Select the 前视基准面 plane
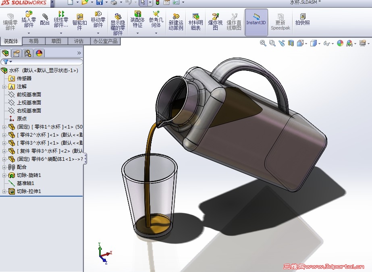 coord(25,95)
